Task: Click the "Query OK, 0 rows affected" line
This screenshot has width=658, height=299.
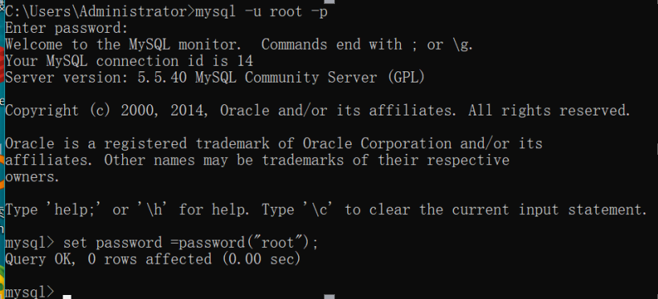Action: click(x=153, y=259)
